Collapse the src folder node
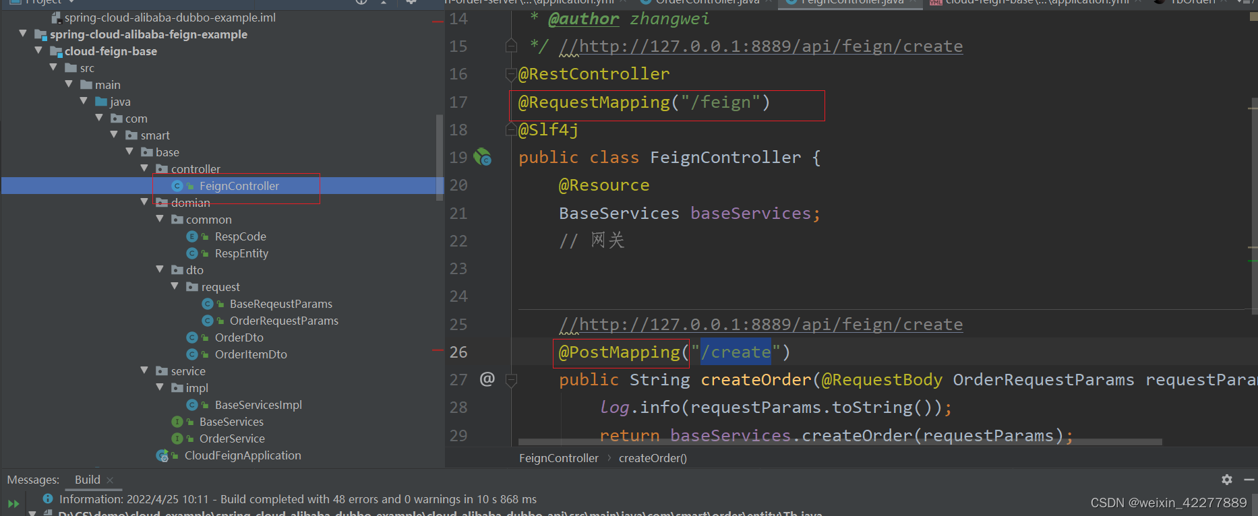The height and width of the screenshot is (516, 1258). [x=53, y=67]
